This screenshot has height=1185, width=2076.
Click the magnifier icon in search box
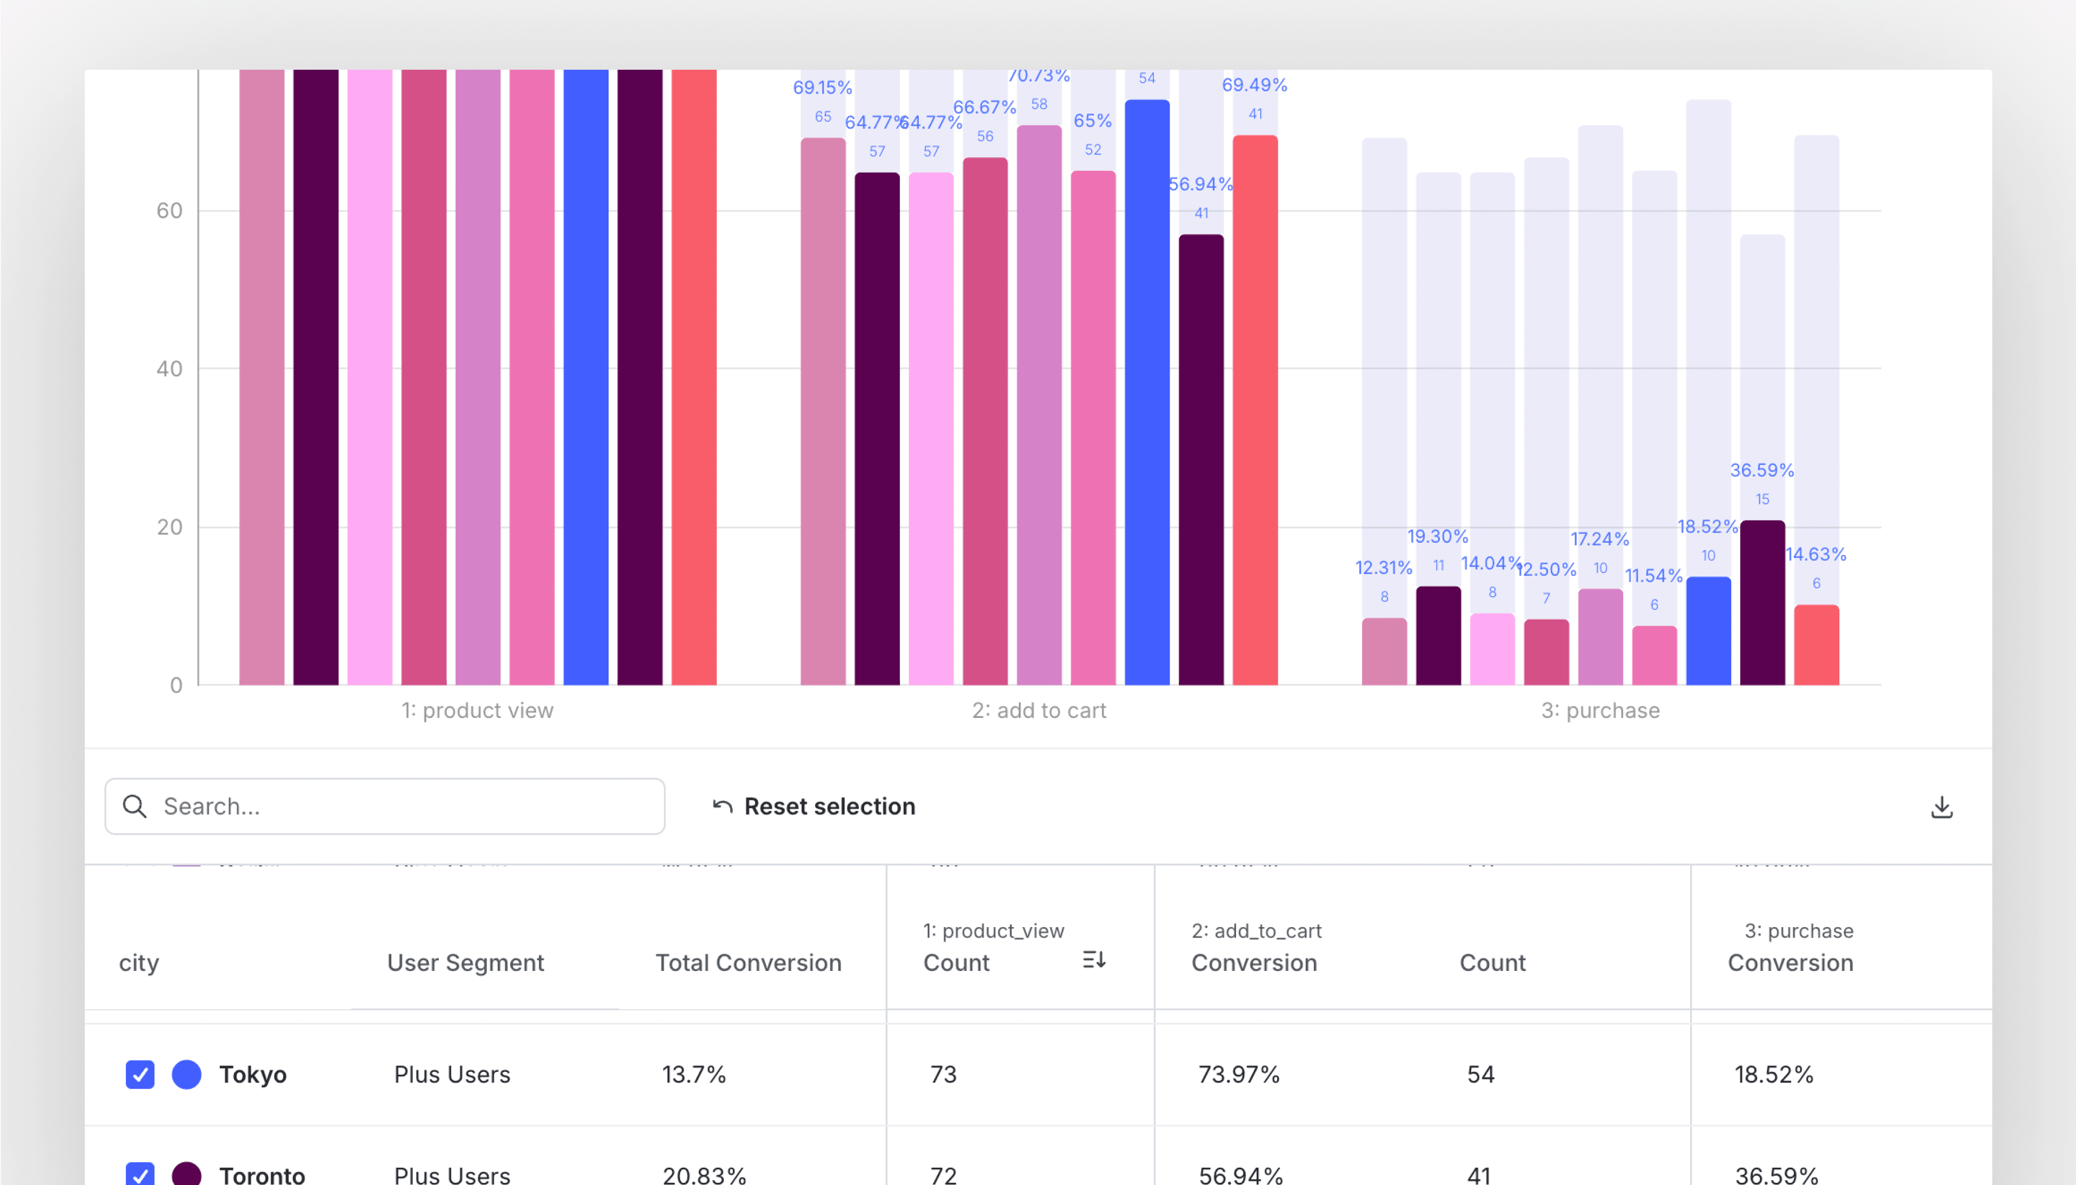click(x=135, y=807)
